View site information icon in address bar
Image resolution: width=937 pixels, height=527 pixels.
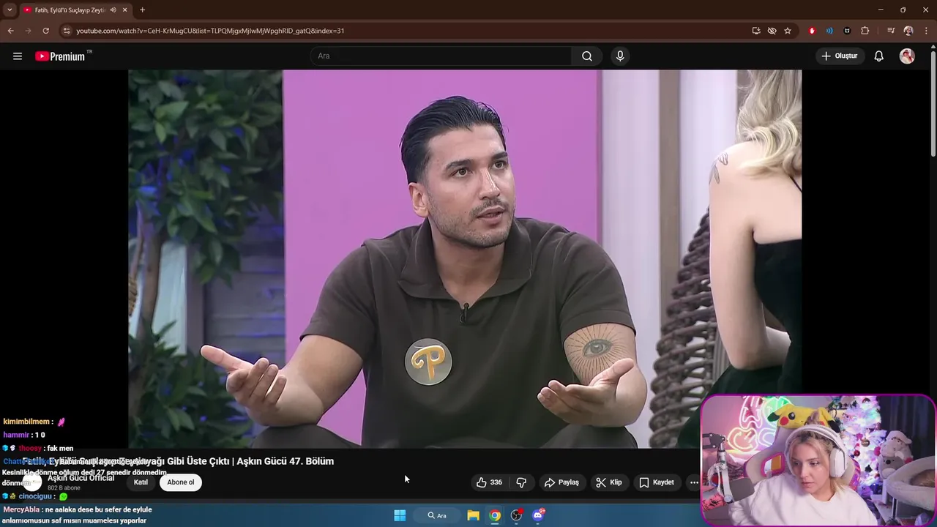click(x=66, y=31)
